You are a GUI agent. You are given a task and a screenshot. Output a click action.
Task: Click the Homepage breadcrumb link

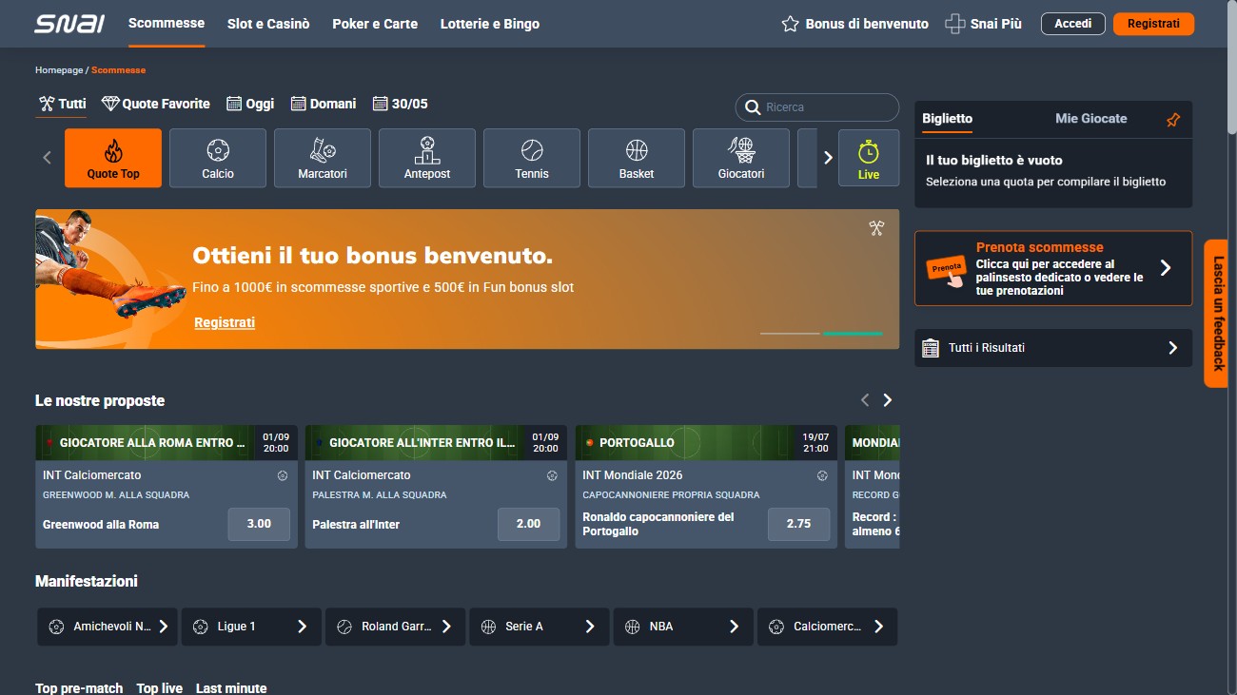pyautogui.click(x=59, y=70)
